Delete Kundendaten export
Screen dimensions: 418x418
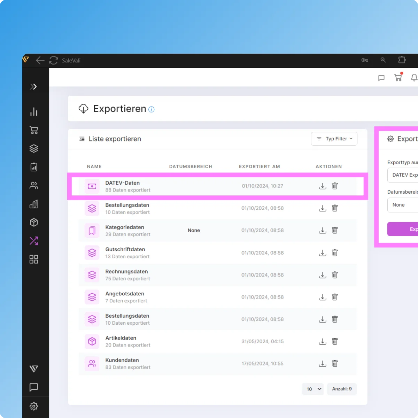335,364
